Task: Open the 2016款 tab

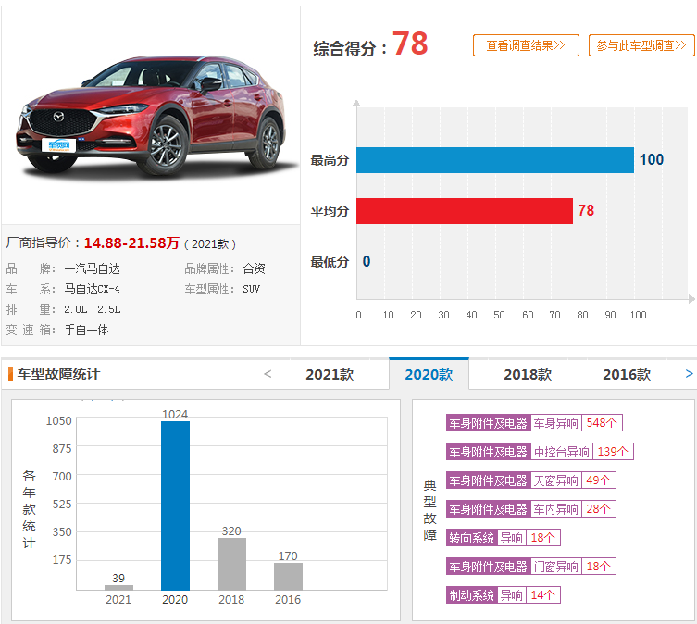Action: tap(626, 375)
